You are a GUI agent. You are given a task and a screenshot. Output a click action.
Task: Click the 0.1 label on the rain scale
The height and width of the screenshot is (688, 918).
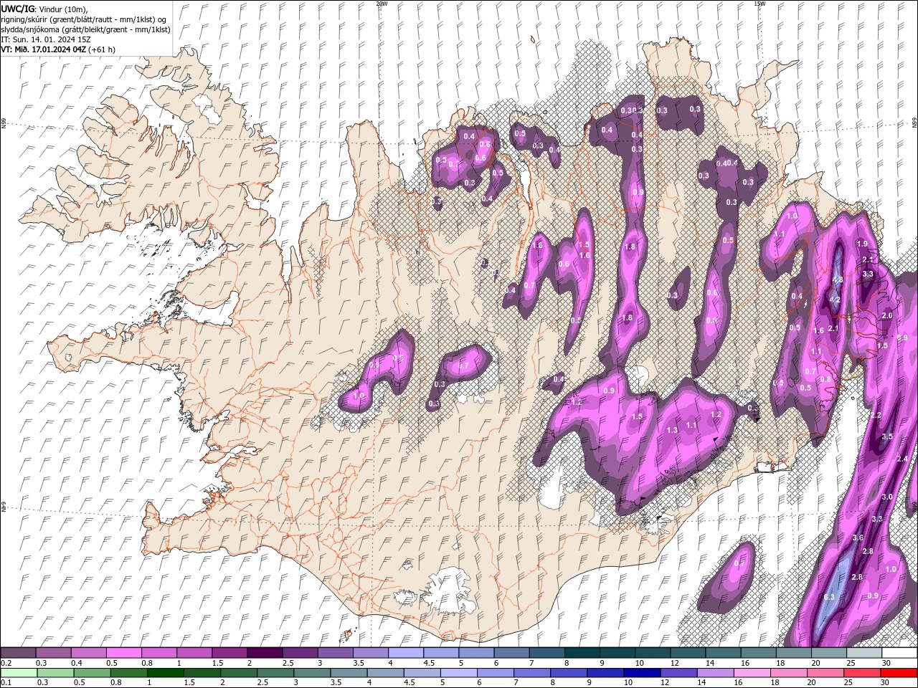[5, 682]
